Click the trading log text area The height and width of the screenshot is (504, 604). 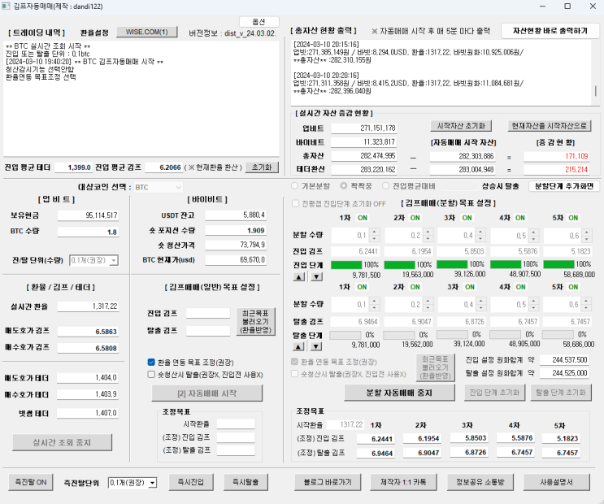click(x=141, y=98)
